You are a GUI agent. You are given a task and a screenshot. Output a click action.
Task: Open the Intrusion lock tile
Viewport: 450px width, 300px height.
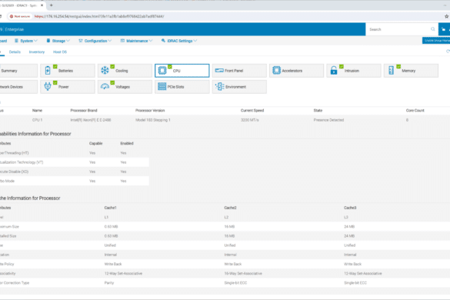coord(354,71)
